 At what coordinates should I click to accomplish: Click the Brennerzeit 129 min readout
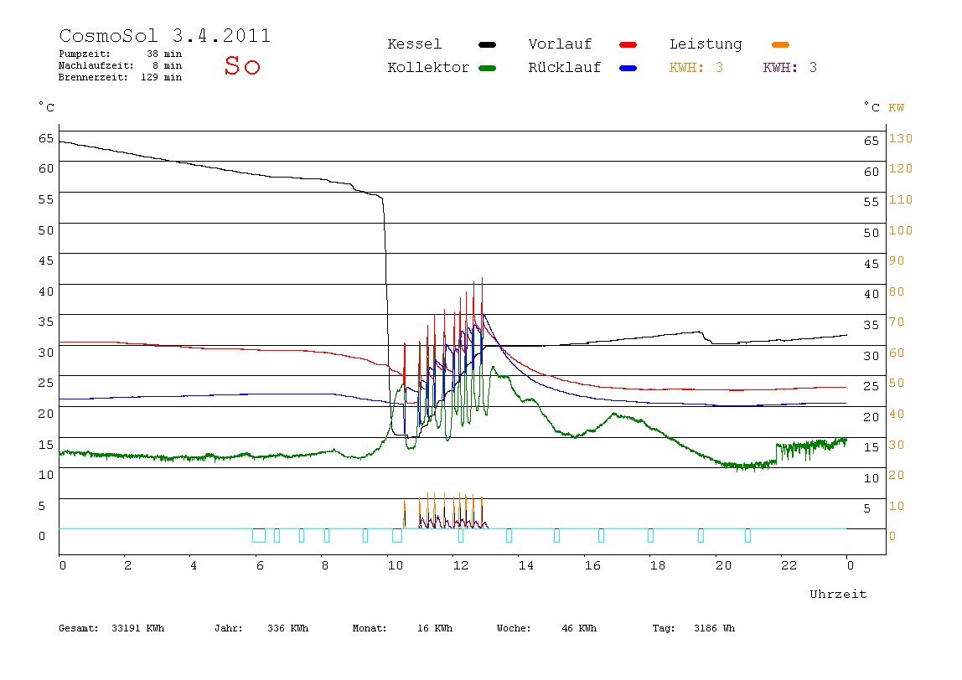[121, 77]
